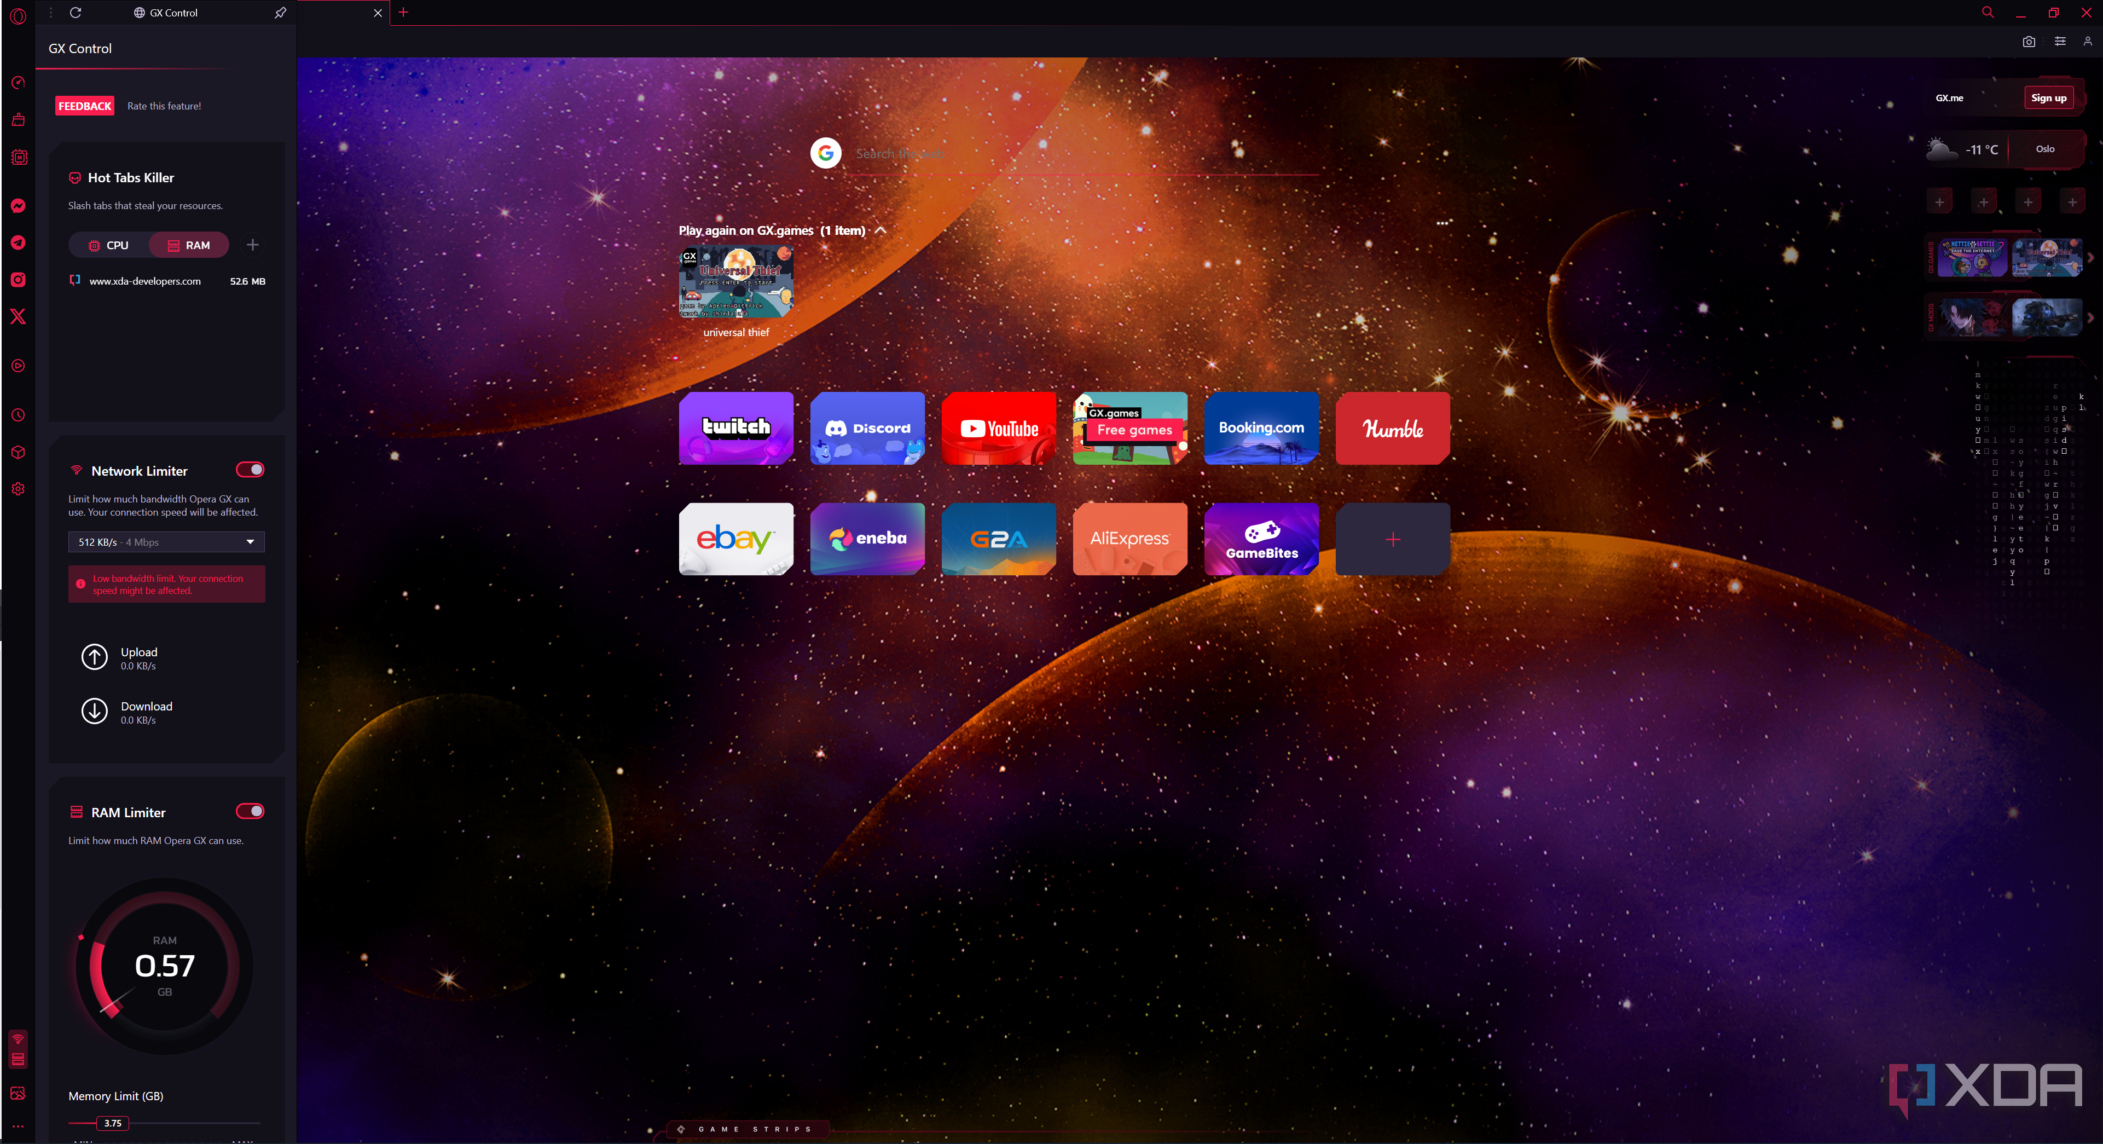Pin the GX Control panel
The width and height of the screenshot is (2103, 1144).
[x=280, y=13]
